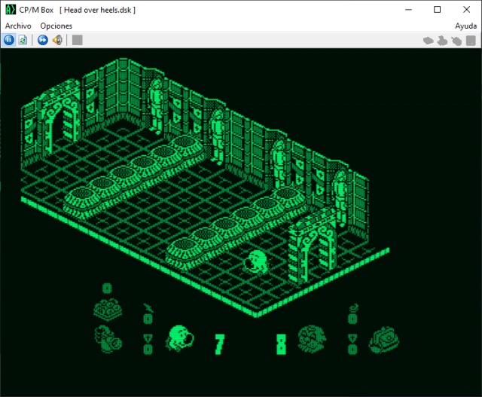Click the Head character portrait in HUD
Screen dimensions: 482x397
coord(179,338)
